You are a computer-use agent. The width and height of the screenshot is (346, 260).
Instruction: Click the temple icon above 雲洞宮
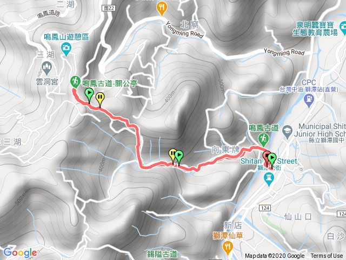46,67
